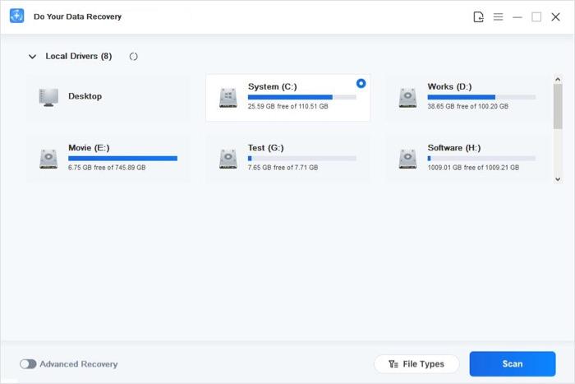Click scrollbar down arrow in drive list
Viewport: 575px width, 384px height.
pos(558,179)
